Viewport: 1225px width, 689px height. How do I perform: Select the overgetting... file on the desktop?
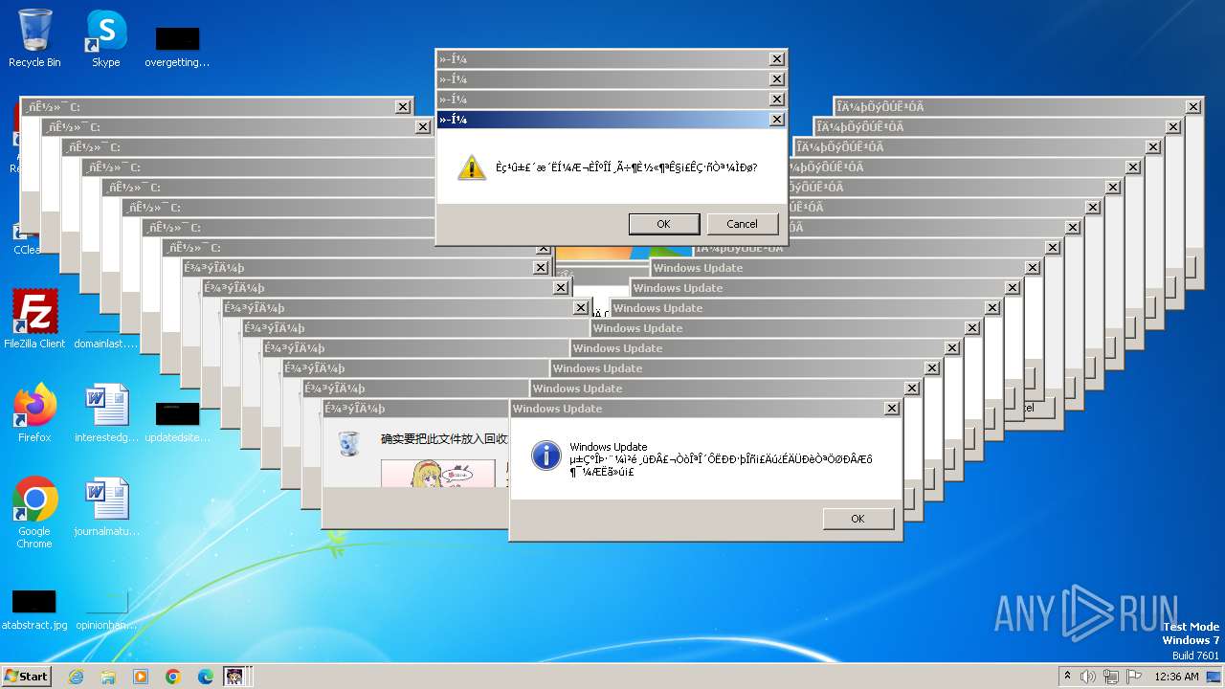(177, 47)
